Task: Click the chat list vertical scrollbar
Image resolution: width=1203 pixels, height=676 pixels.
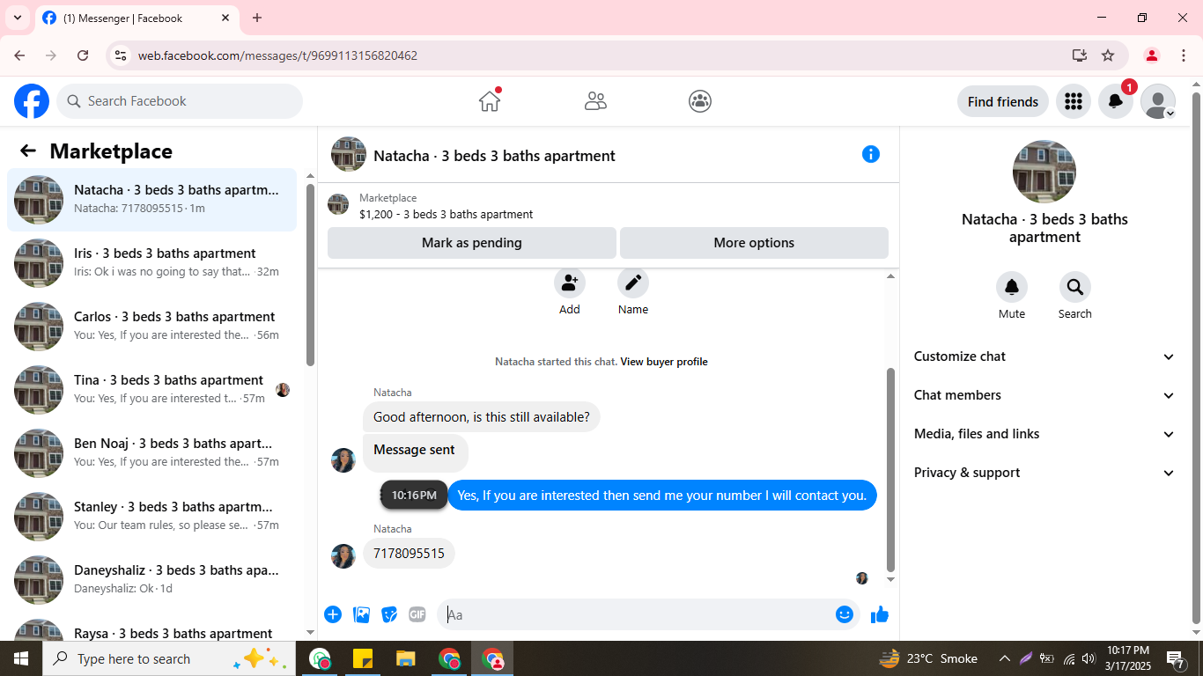Action: (x=310, y=274)
